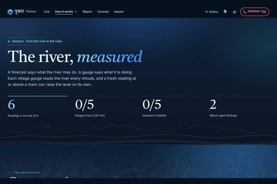Expand the How it works chevron
Image resolution: width=277 pixels, height=184 pixels.
tap(76, 12)
